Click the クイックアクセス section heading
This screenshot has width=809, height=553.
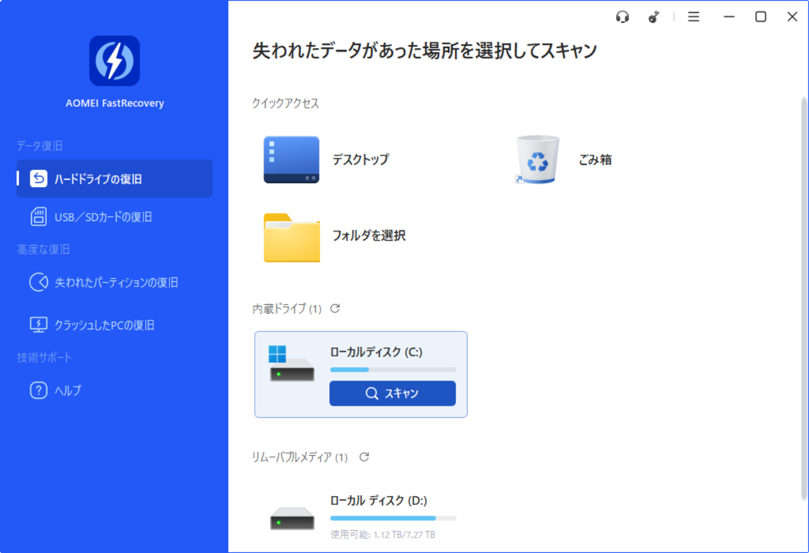[x=286, y=104]
